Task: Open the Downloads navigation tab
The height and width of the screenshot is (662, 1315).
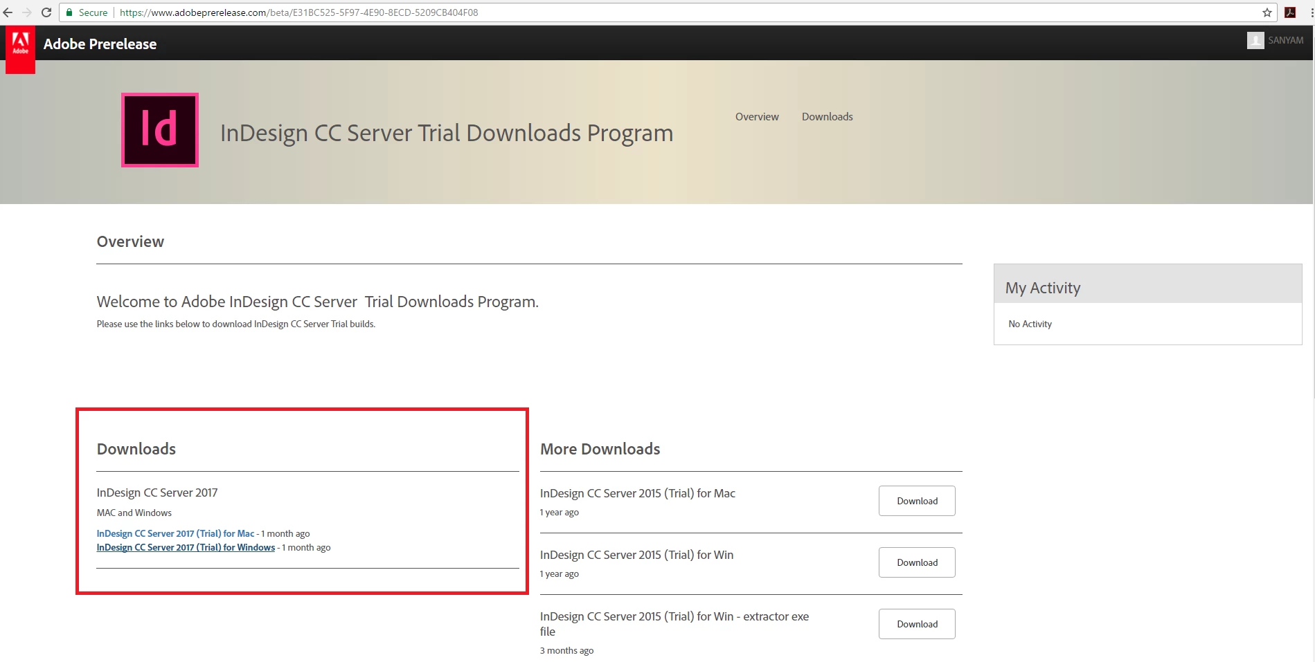Action: click(x=827, y=117)
